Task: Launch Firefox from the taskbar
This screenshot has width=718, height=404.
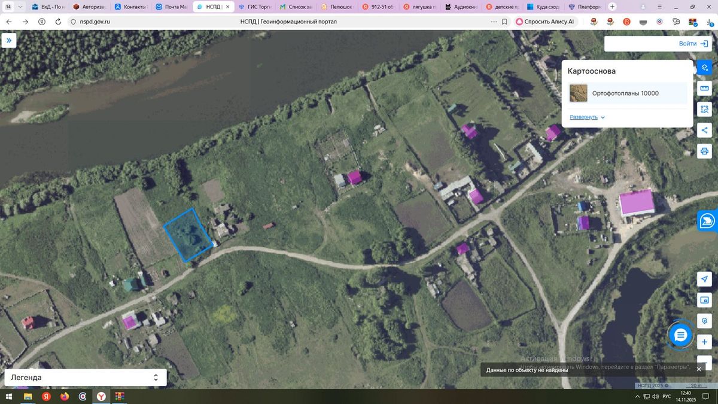Action: pyautogui.click(x=65, y=396)
